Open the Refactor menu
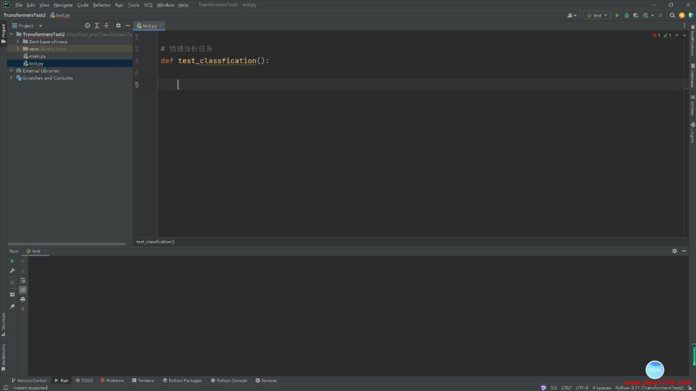 tap(101, 5)
